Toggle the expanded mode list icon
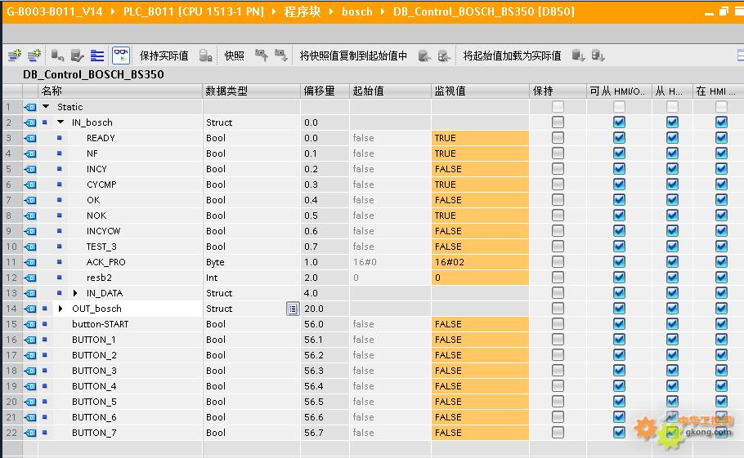744x458 pixels. 97,56
